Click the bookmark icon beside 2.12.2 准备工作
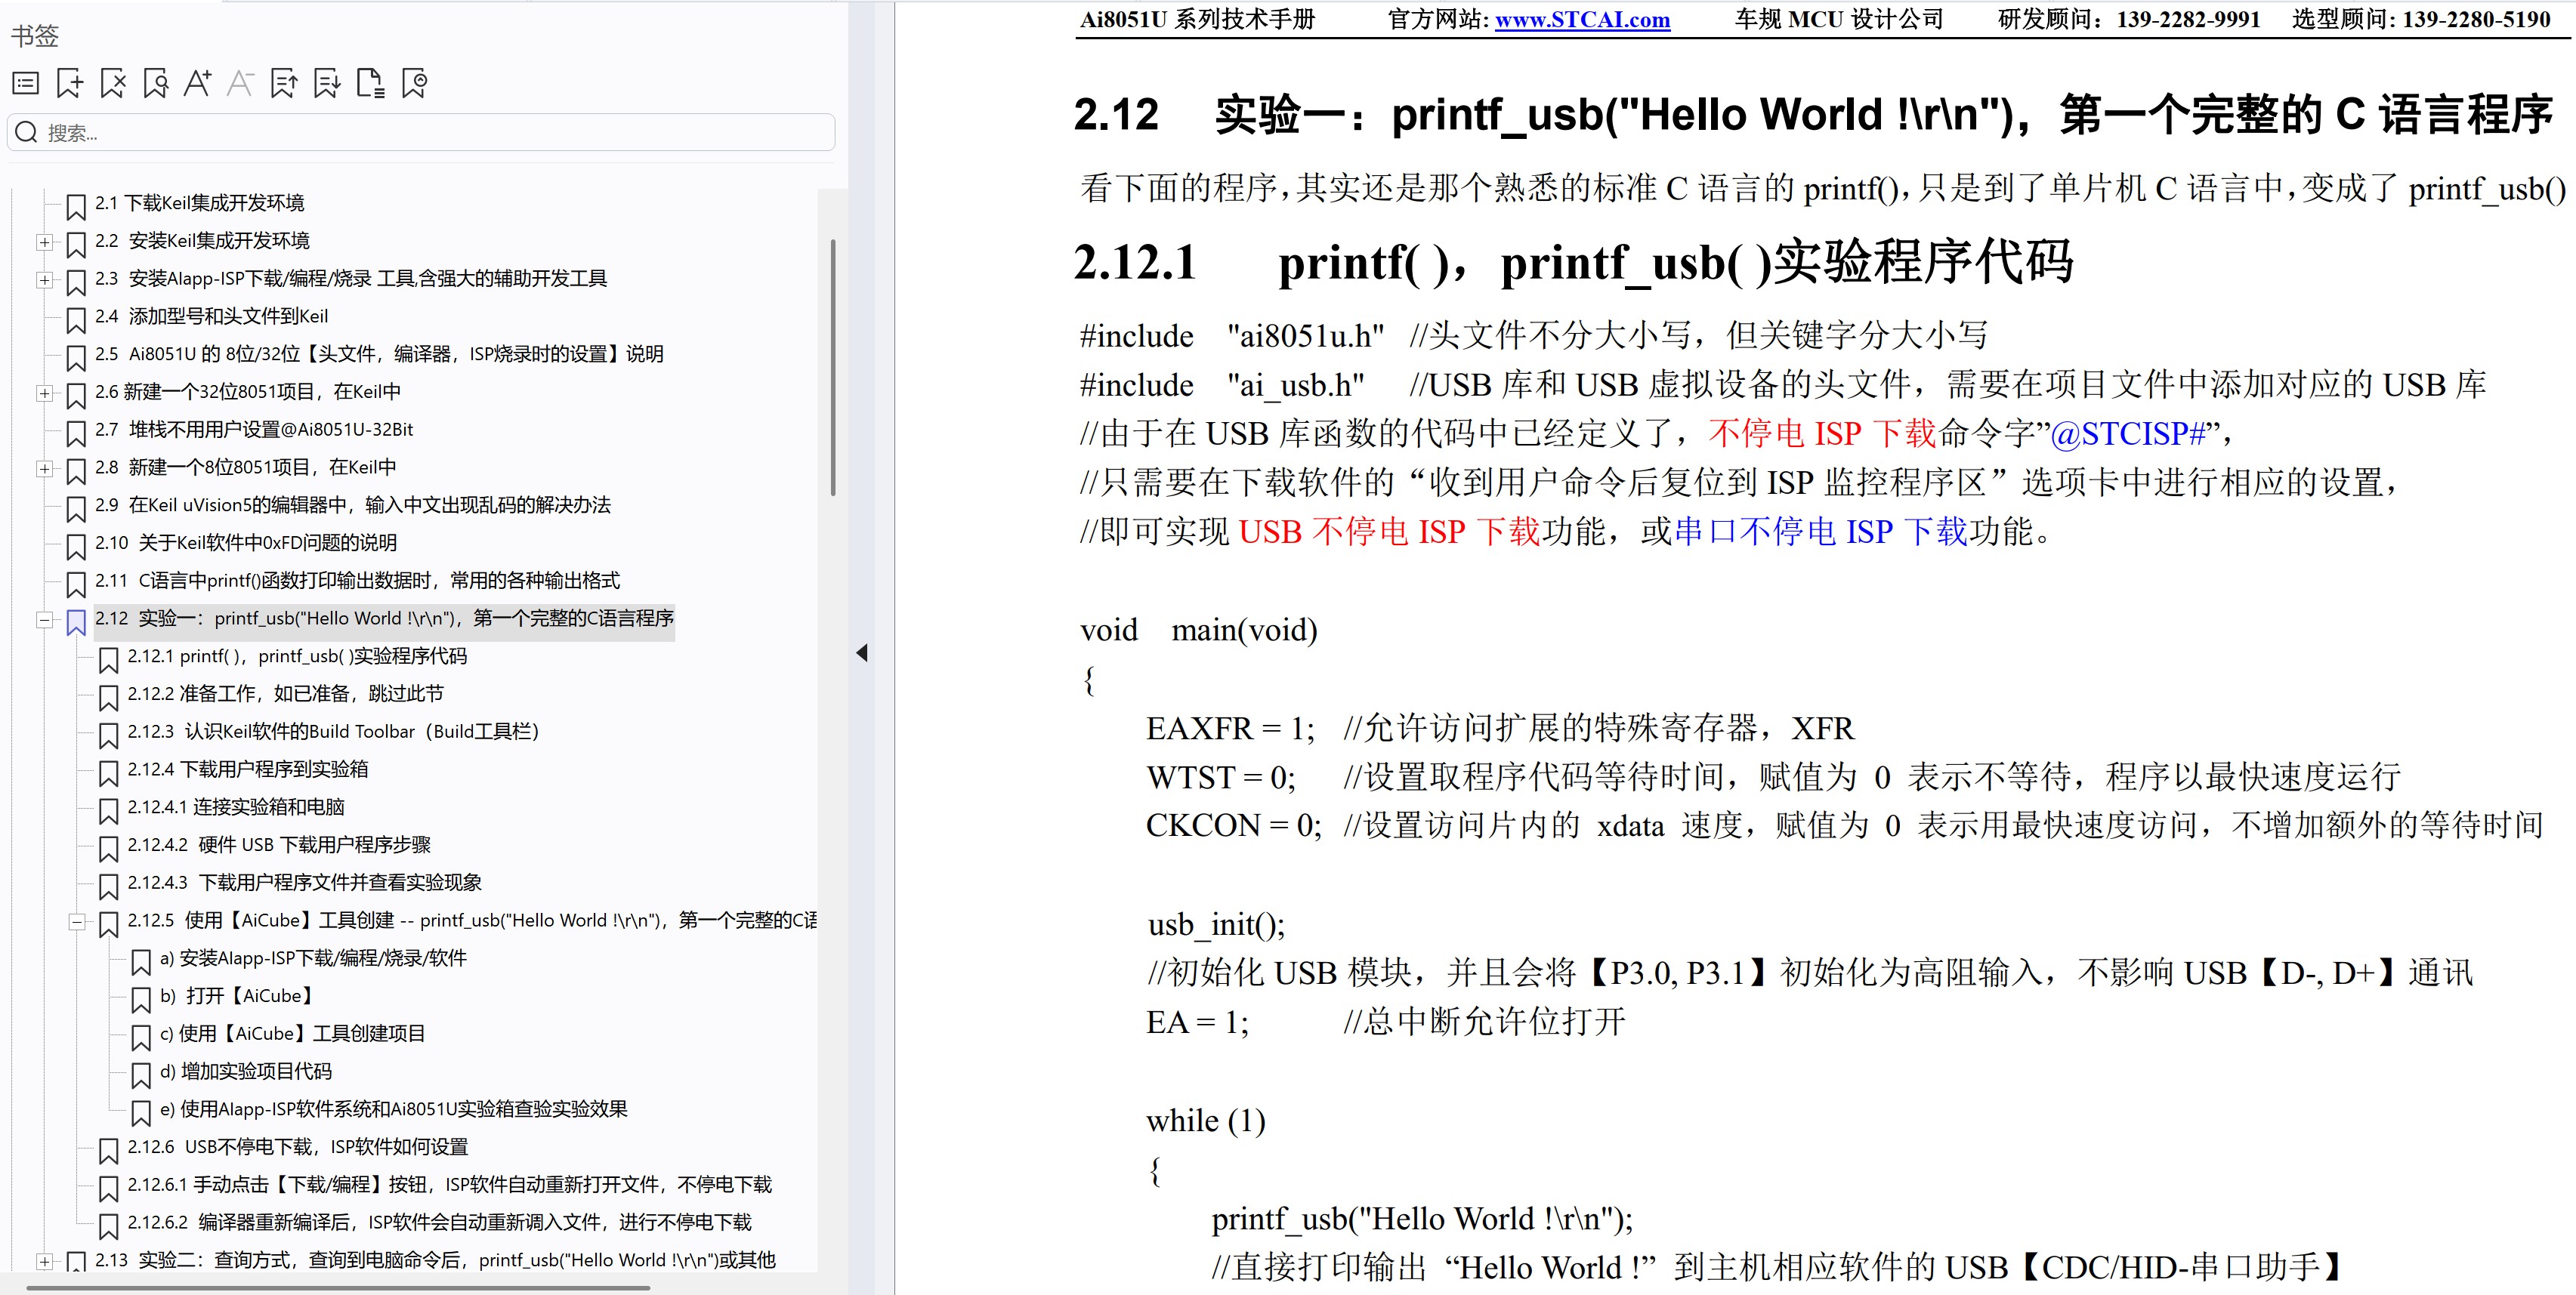2576x1295 pixels. (109, 698)
